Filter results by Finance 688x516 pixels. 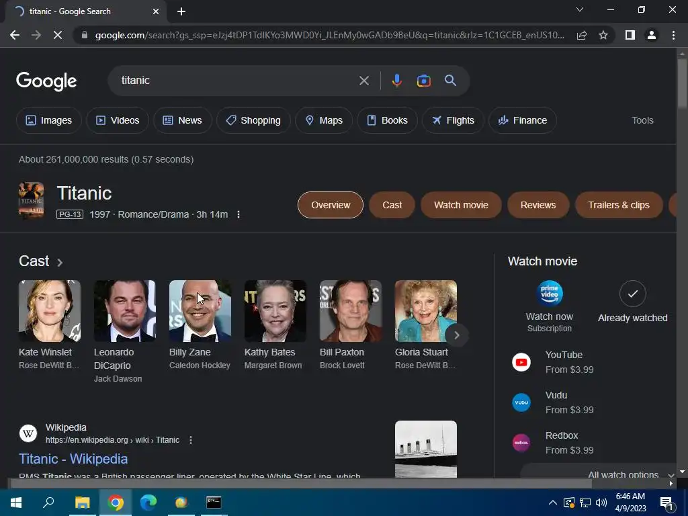523,120
